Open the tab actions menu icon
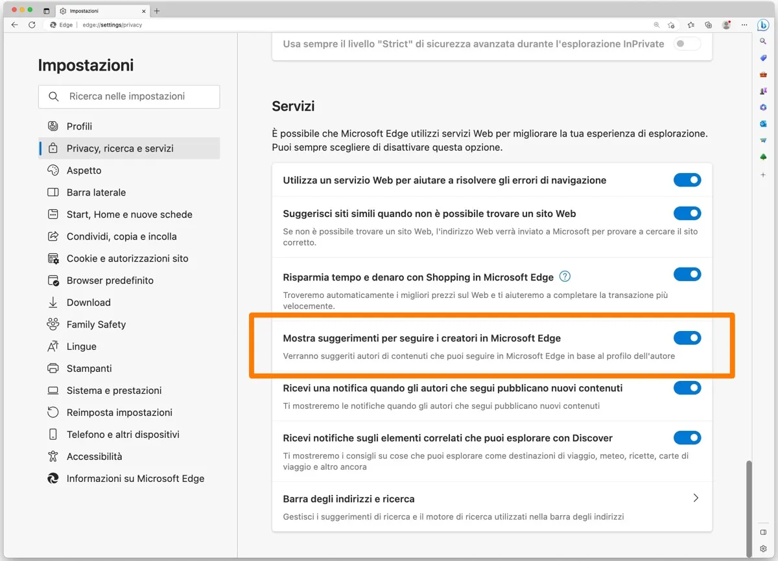The image size is (778, 561). pyautogui.click(x=47, y=11)
